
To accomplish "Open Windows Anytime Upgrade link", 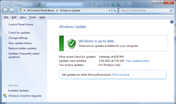I will [x=25, y=96].
